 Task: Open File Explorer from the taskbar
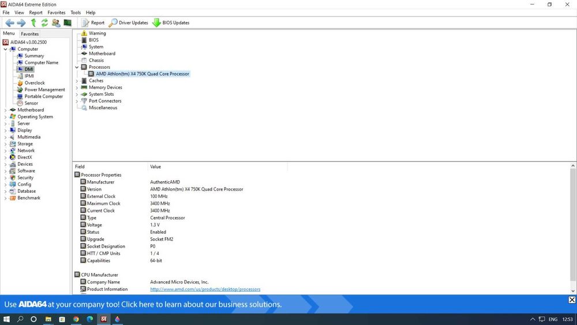48,319
